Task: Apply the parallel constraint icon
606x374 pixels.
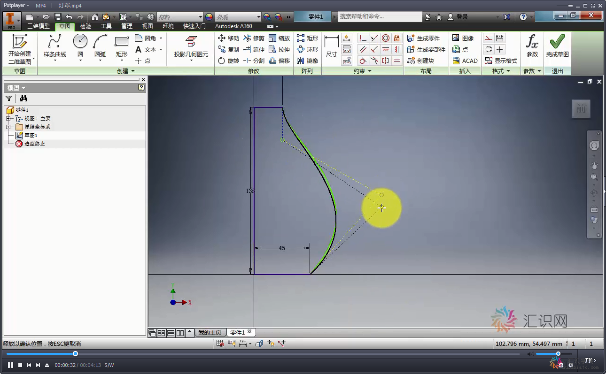Action: click(x=363, y=49)
